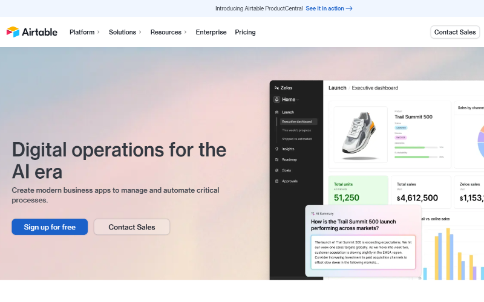Select Shipped vs estimated in sidebar
484x302 pixels.
296,139
